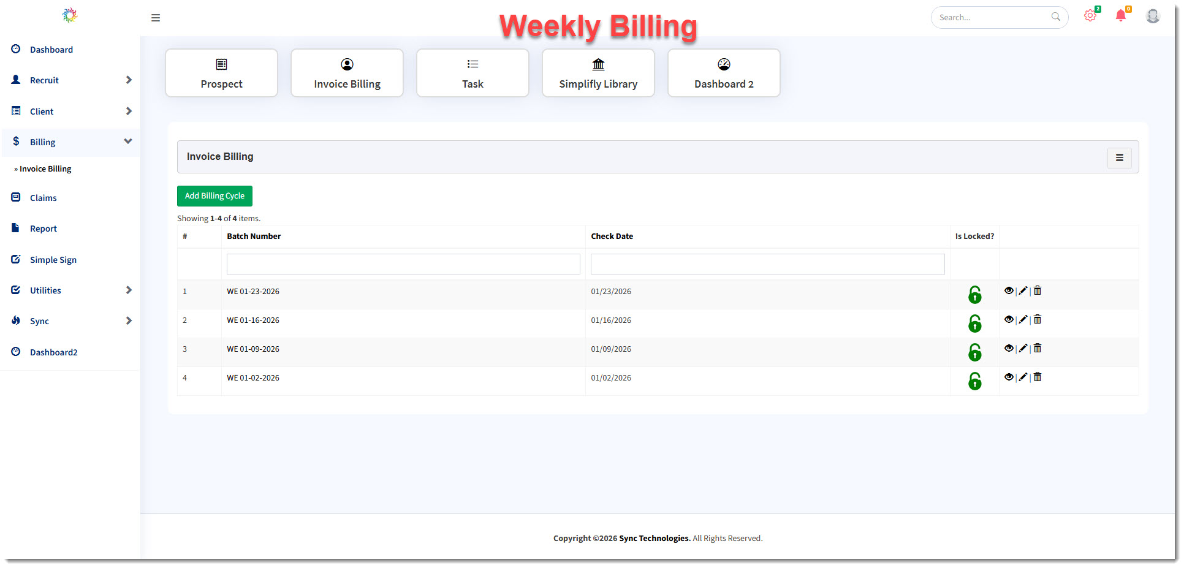Click the red settings gear icon
The image size is (1184, 568).
(x=1090, y=17)
